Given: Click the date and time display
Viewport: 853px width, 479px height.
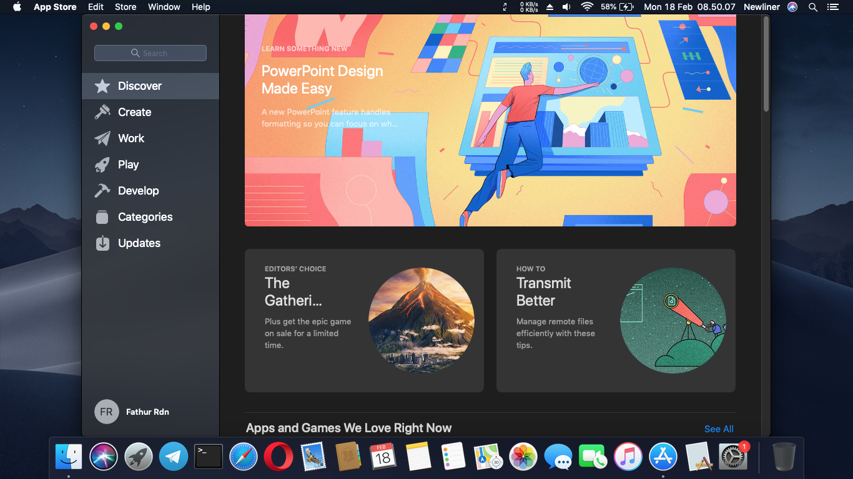Looking at the screenshot, I should point(689,7).
